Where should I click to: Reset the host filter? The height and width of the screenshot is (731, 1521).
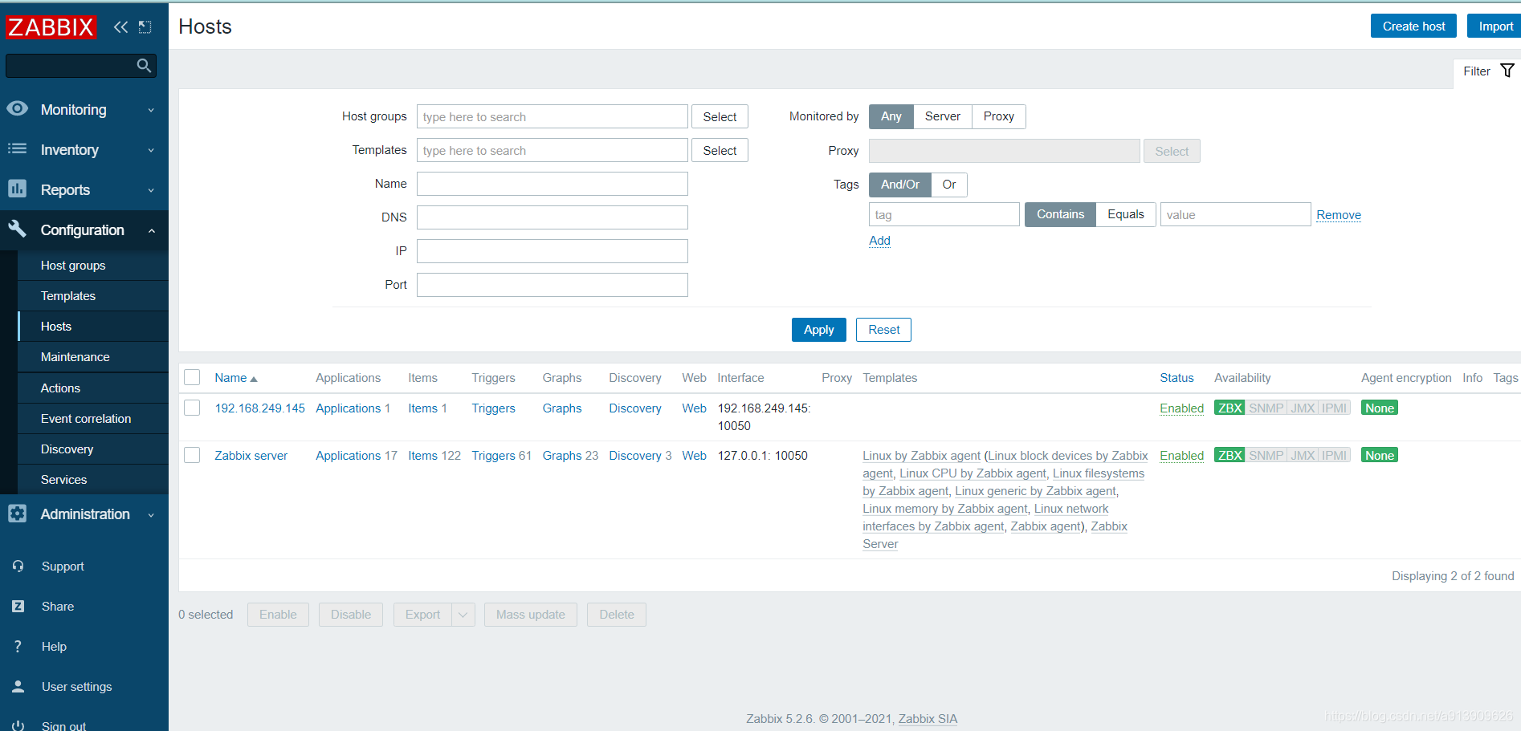click(x=883, y=330)
